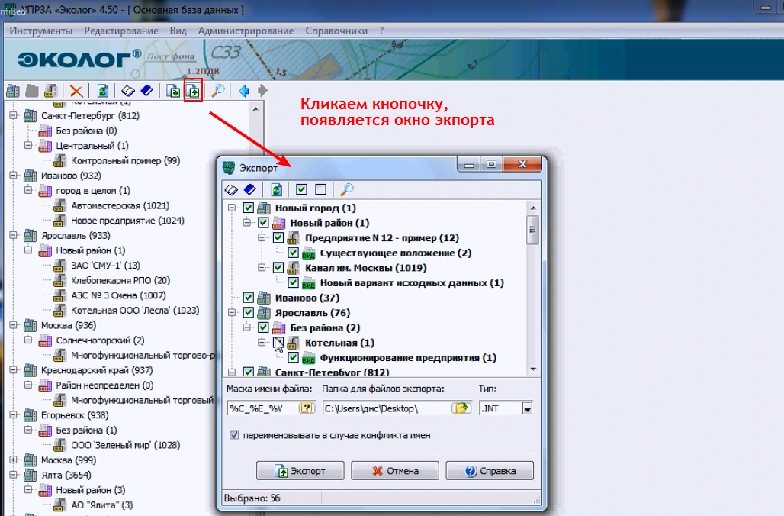Click the add enterprise icon in main toolbar
This screenshot has width=784, height=516.
pos(51,91)
